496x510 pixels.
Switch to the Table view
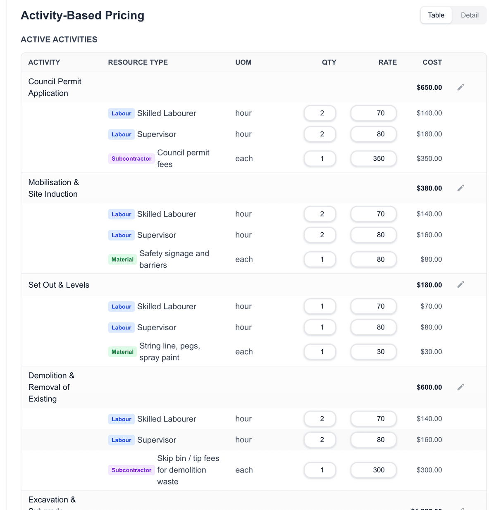pos(436,15)
